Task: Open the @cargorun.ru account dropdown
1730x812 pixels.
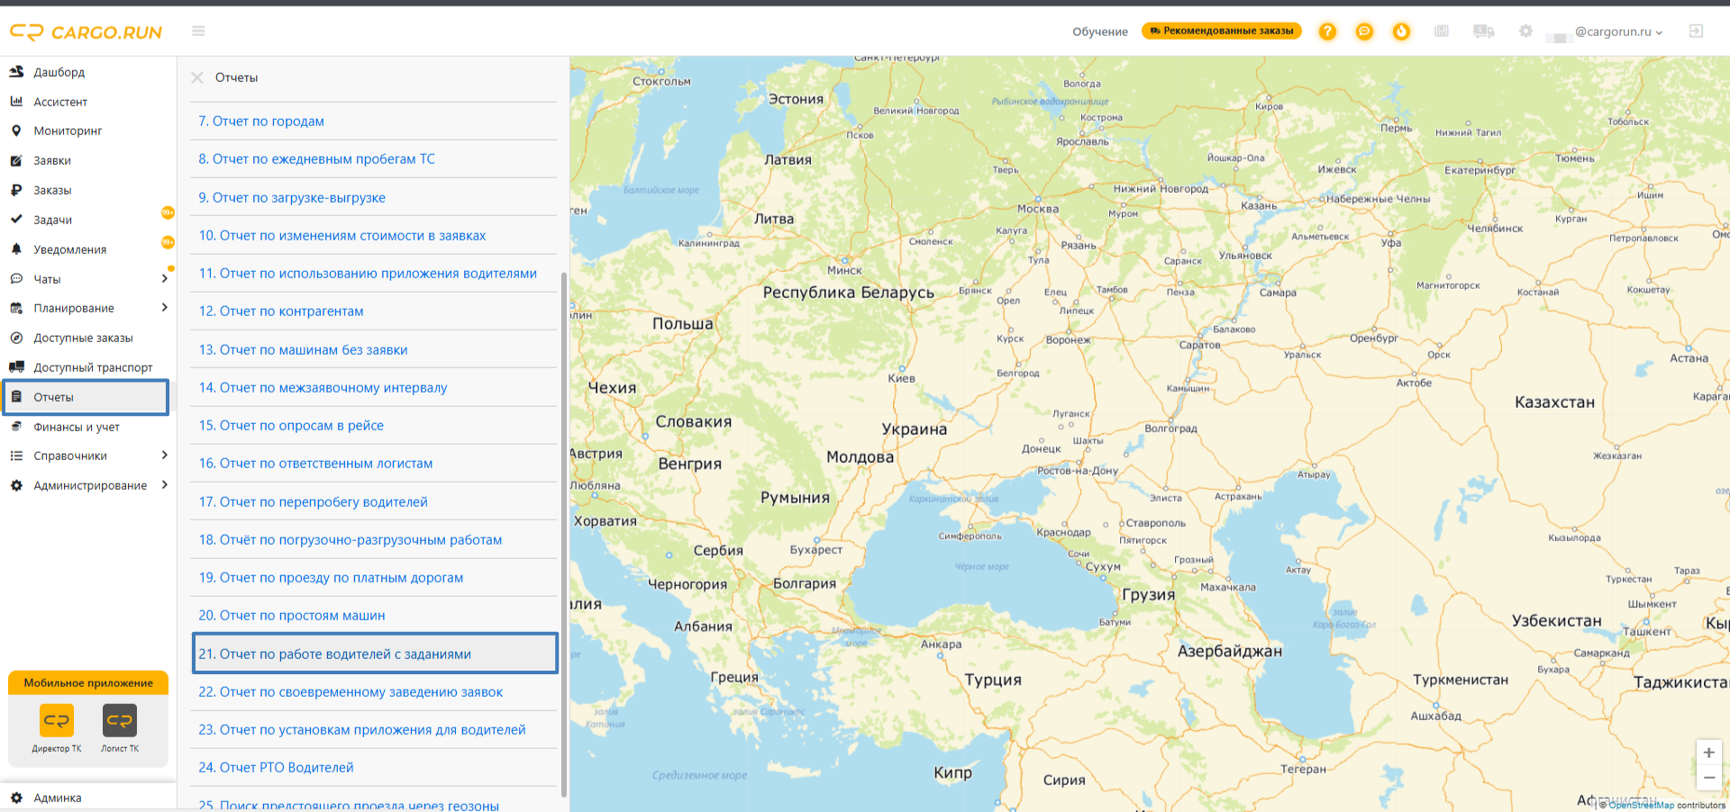Action: click(1618, 32)
